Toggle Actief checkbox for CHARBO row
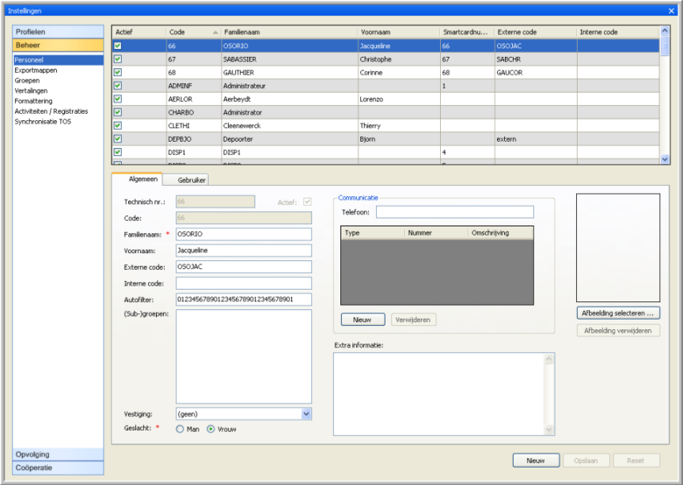683x485 pixels. tap(117, 112)
